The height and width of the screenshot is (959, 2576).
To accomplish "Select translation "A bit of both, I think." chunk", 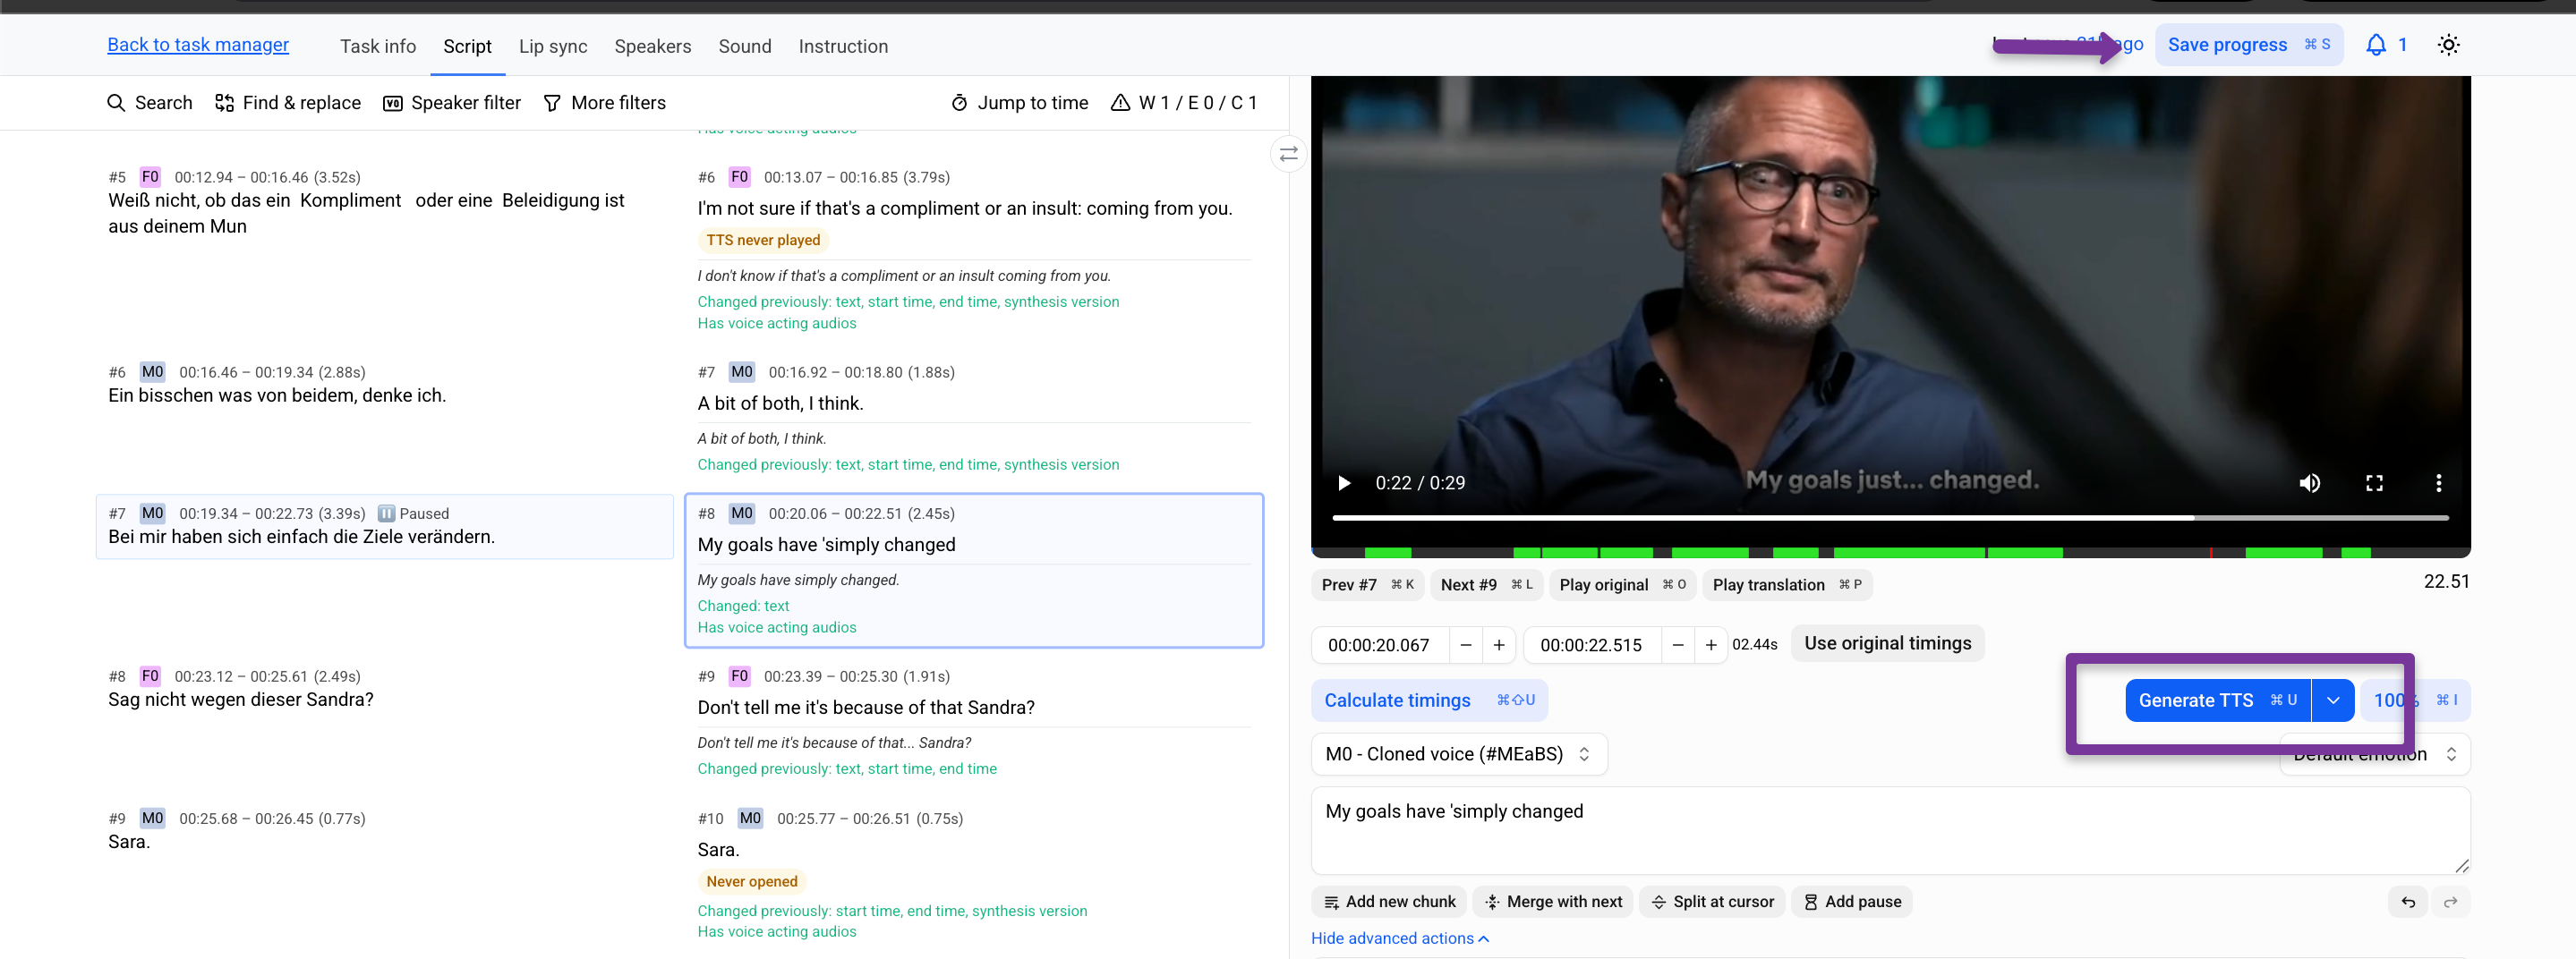I will point(780,403).
